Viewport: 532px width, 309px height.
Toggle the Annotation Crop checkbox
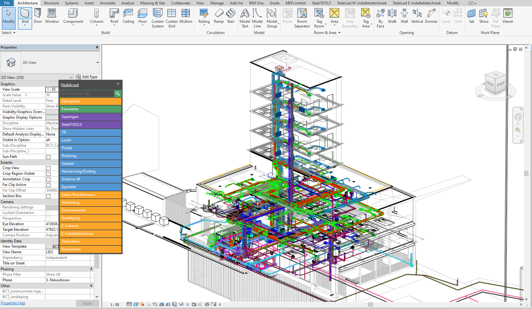pyautogui.click(x=48, y=179)
